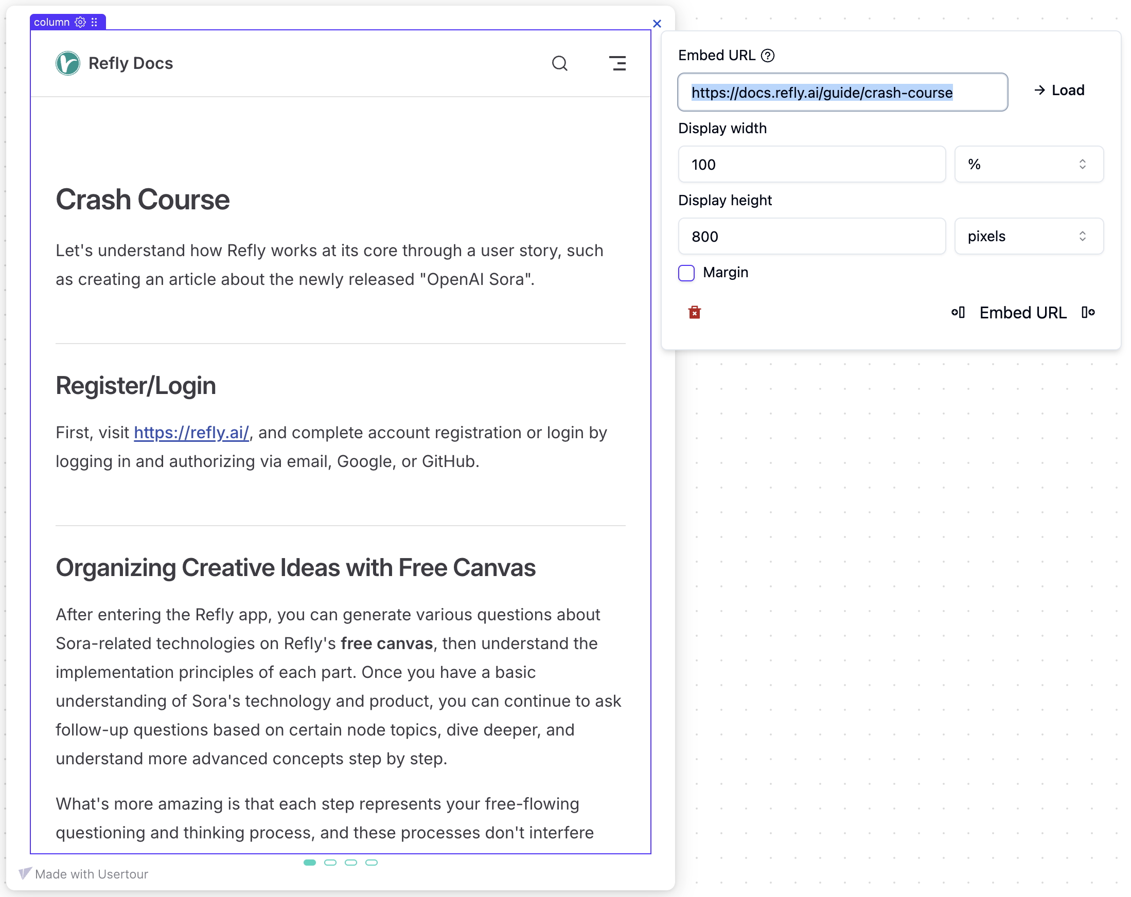Select the second step progress dot
The image size is (1131, 897).
point(330,863)
